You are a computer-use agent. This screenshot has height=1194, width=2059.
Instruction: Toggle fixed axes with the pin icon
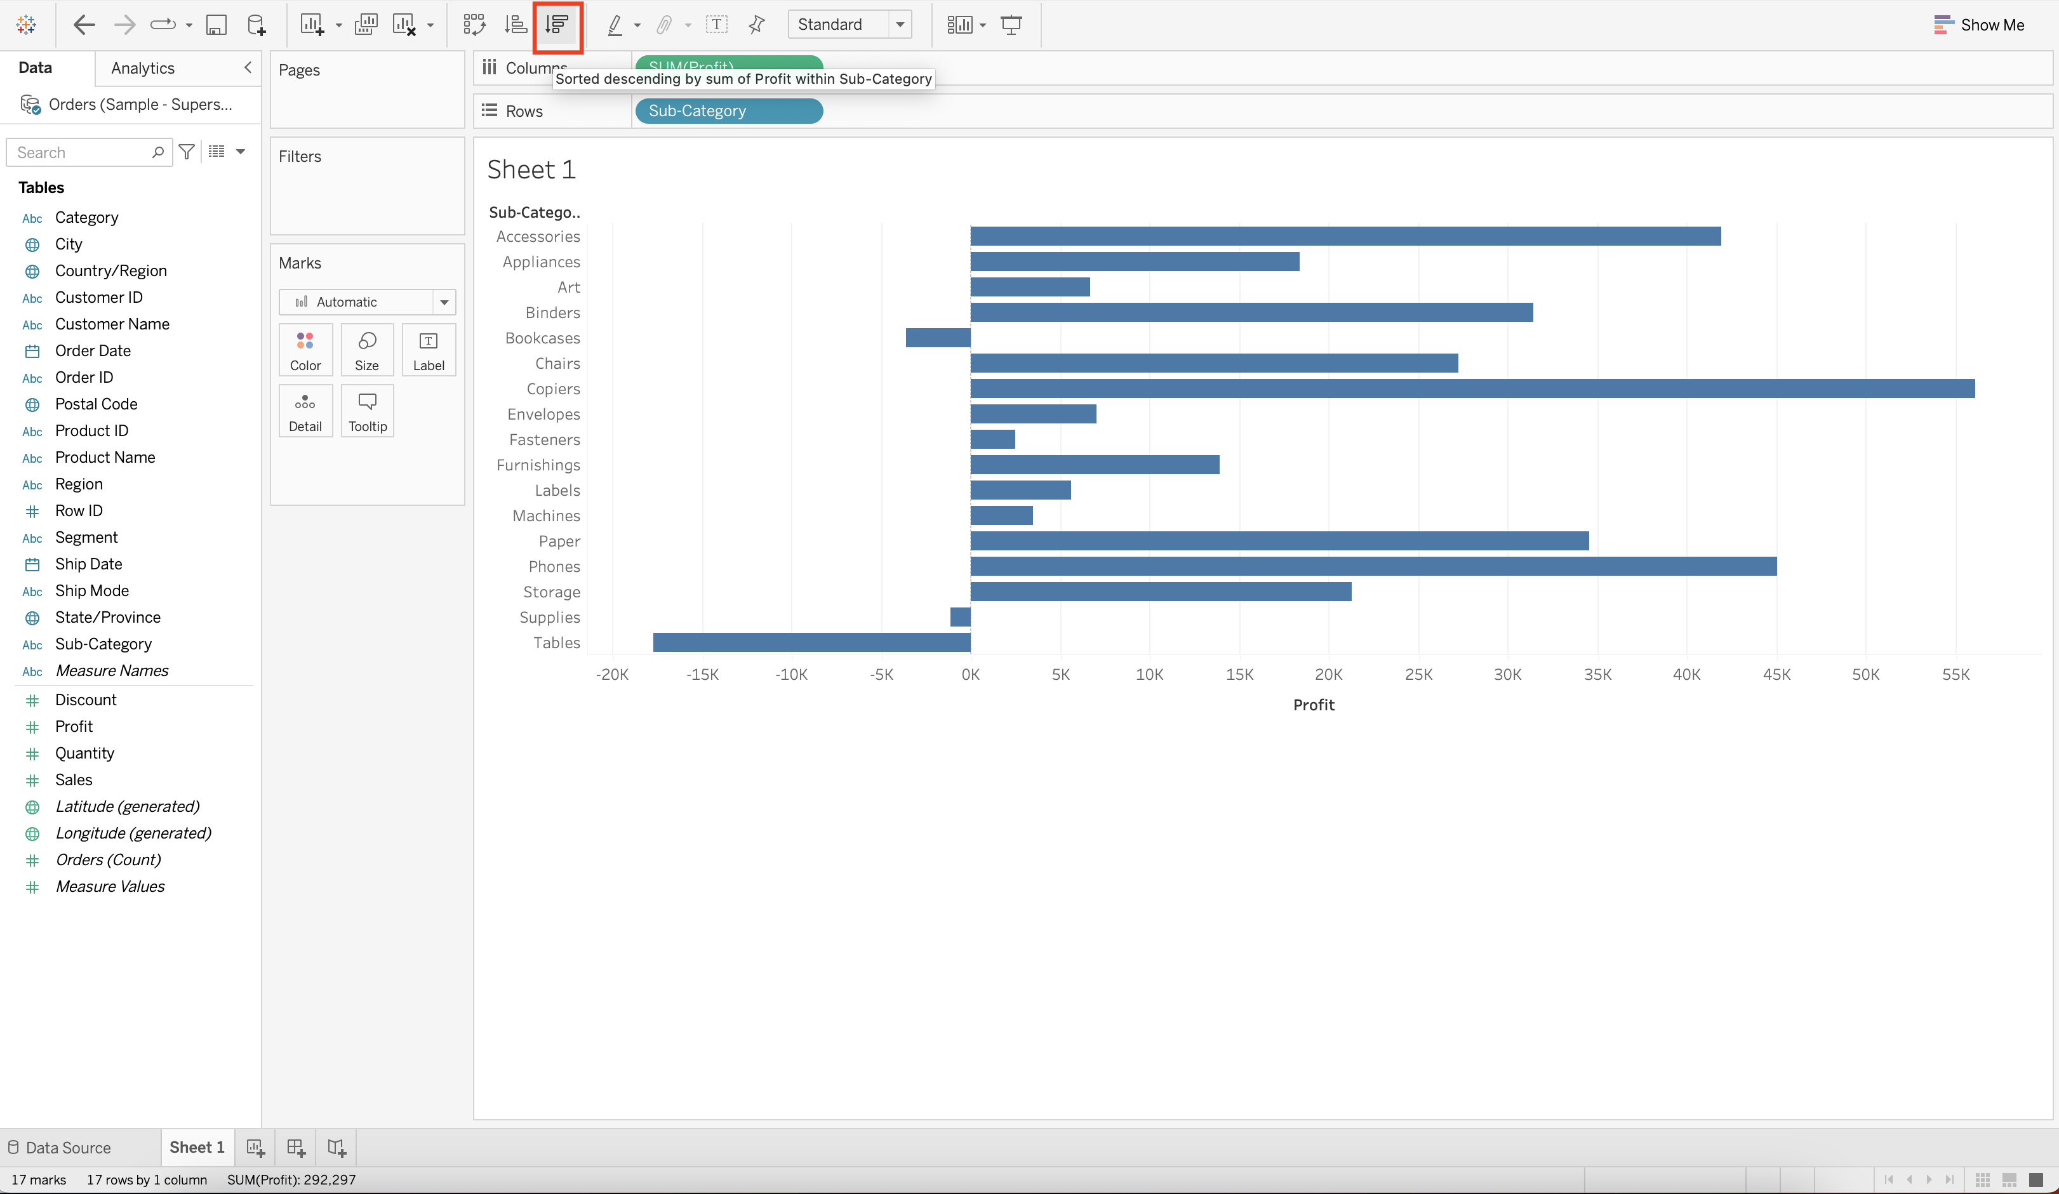click(757, 25)
